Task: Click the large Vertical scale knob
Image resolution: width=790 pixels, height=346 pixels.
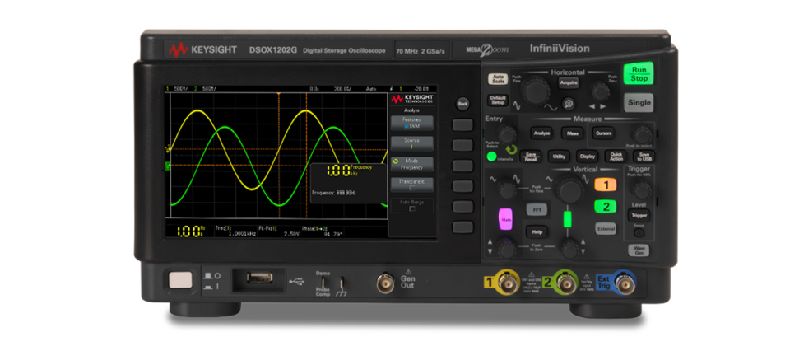Action: tap(569, 190)
